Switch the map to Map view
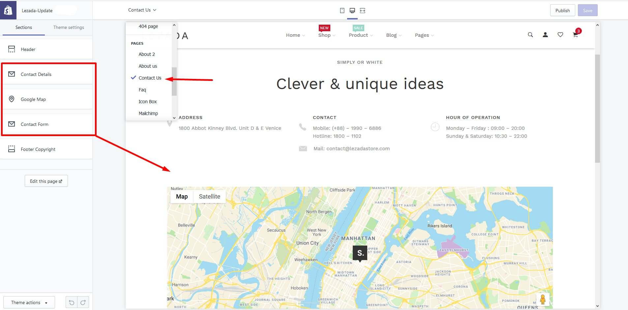The width and height of the screenshot is (628, 310). point(182,197)
